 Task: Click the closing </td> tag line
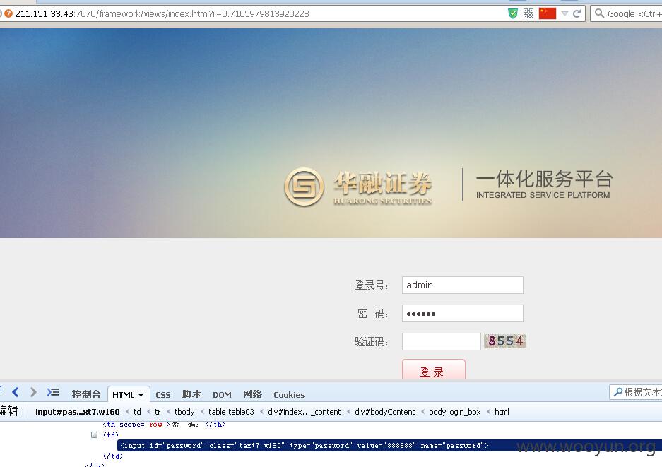[x=113, y=456]
